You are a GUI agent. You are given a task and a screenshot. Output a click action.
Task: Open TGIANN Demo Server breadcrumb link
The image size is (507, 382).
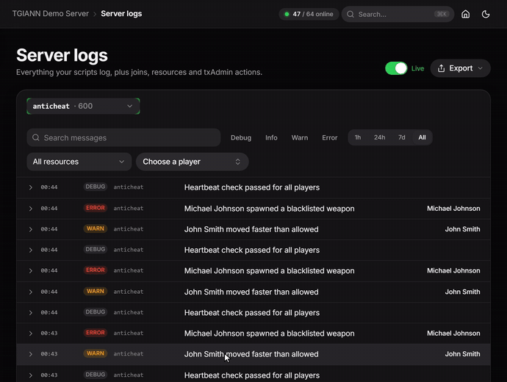click(51, 13)
